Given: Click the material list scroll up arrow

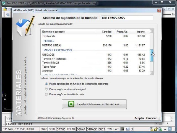Looking at the screenshot, I should click(x=151, y=31).
